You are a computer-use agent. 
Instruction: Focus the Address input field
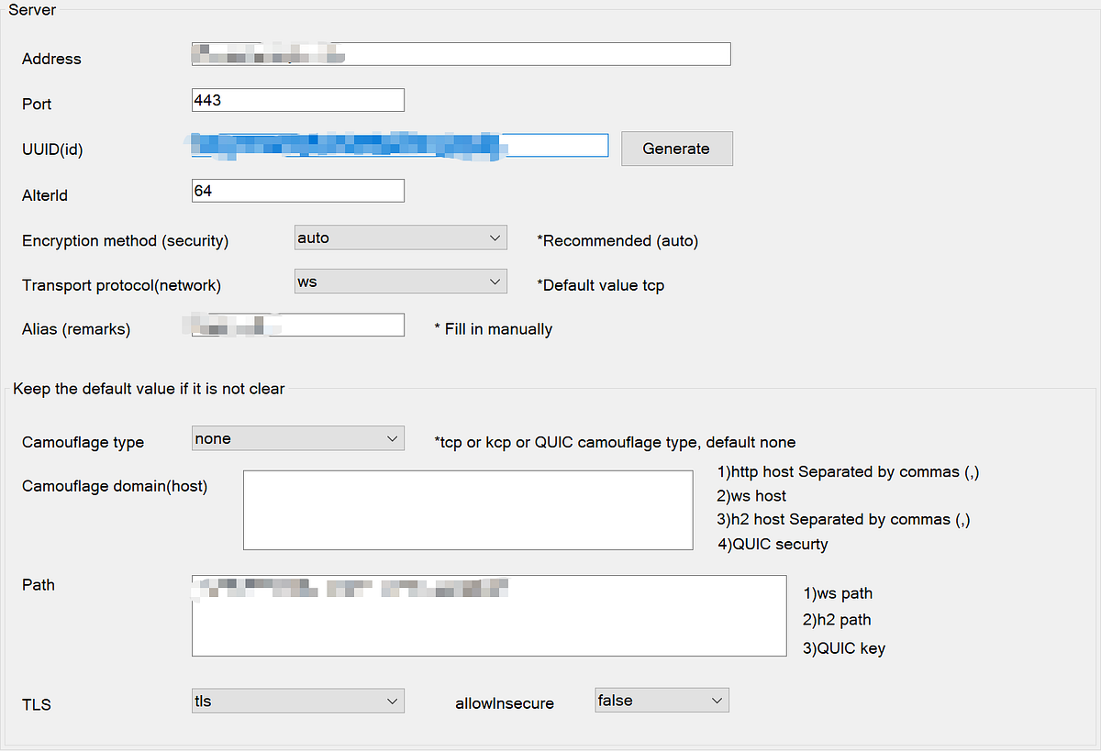(x=462, y=54)
